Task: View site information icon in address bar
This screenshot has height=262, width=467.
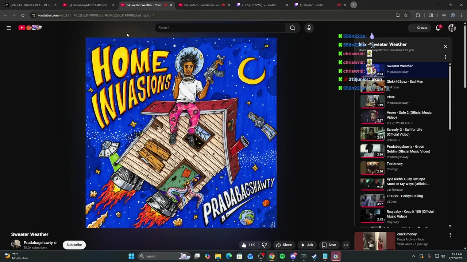Action: pyautogui.click(x=33, y=15)
